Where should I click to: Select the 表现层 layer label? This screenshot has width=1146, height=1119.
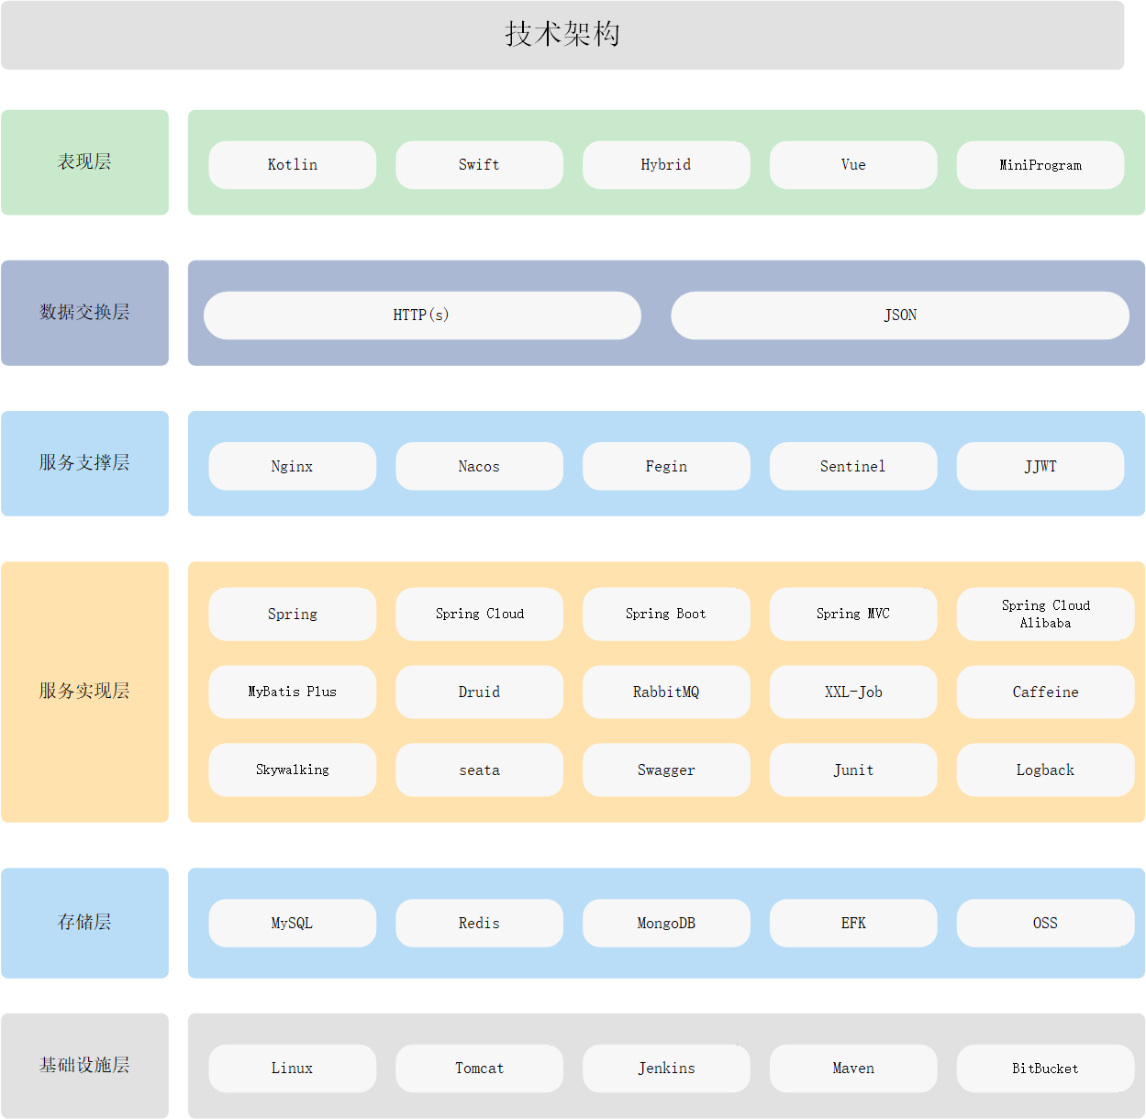(84, 162)
